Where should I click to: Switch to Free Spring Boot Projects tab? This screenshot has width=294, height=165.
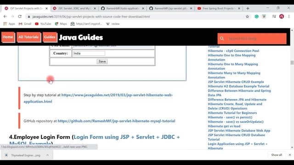[219, 8]
